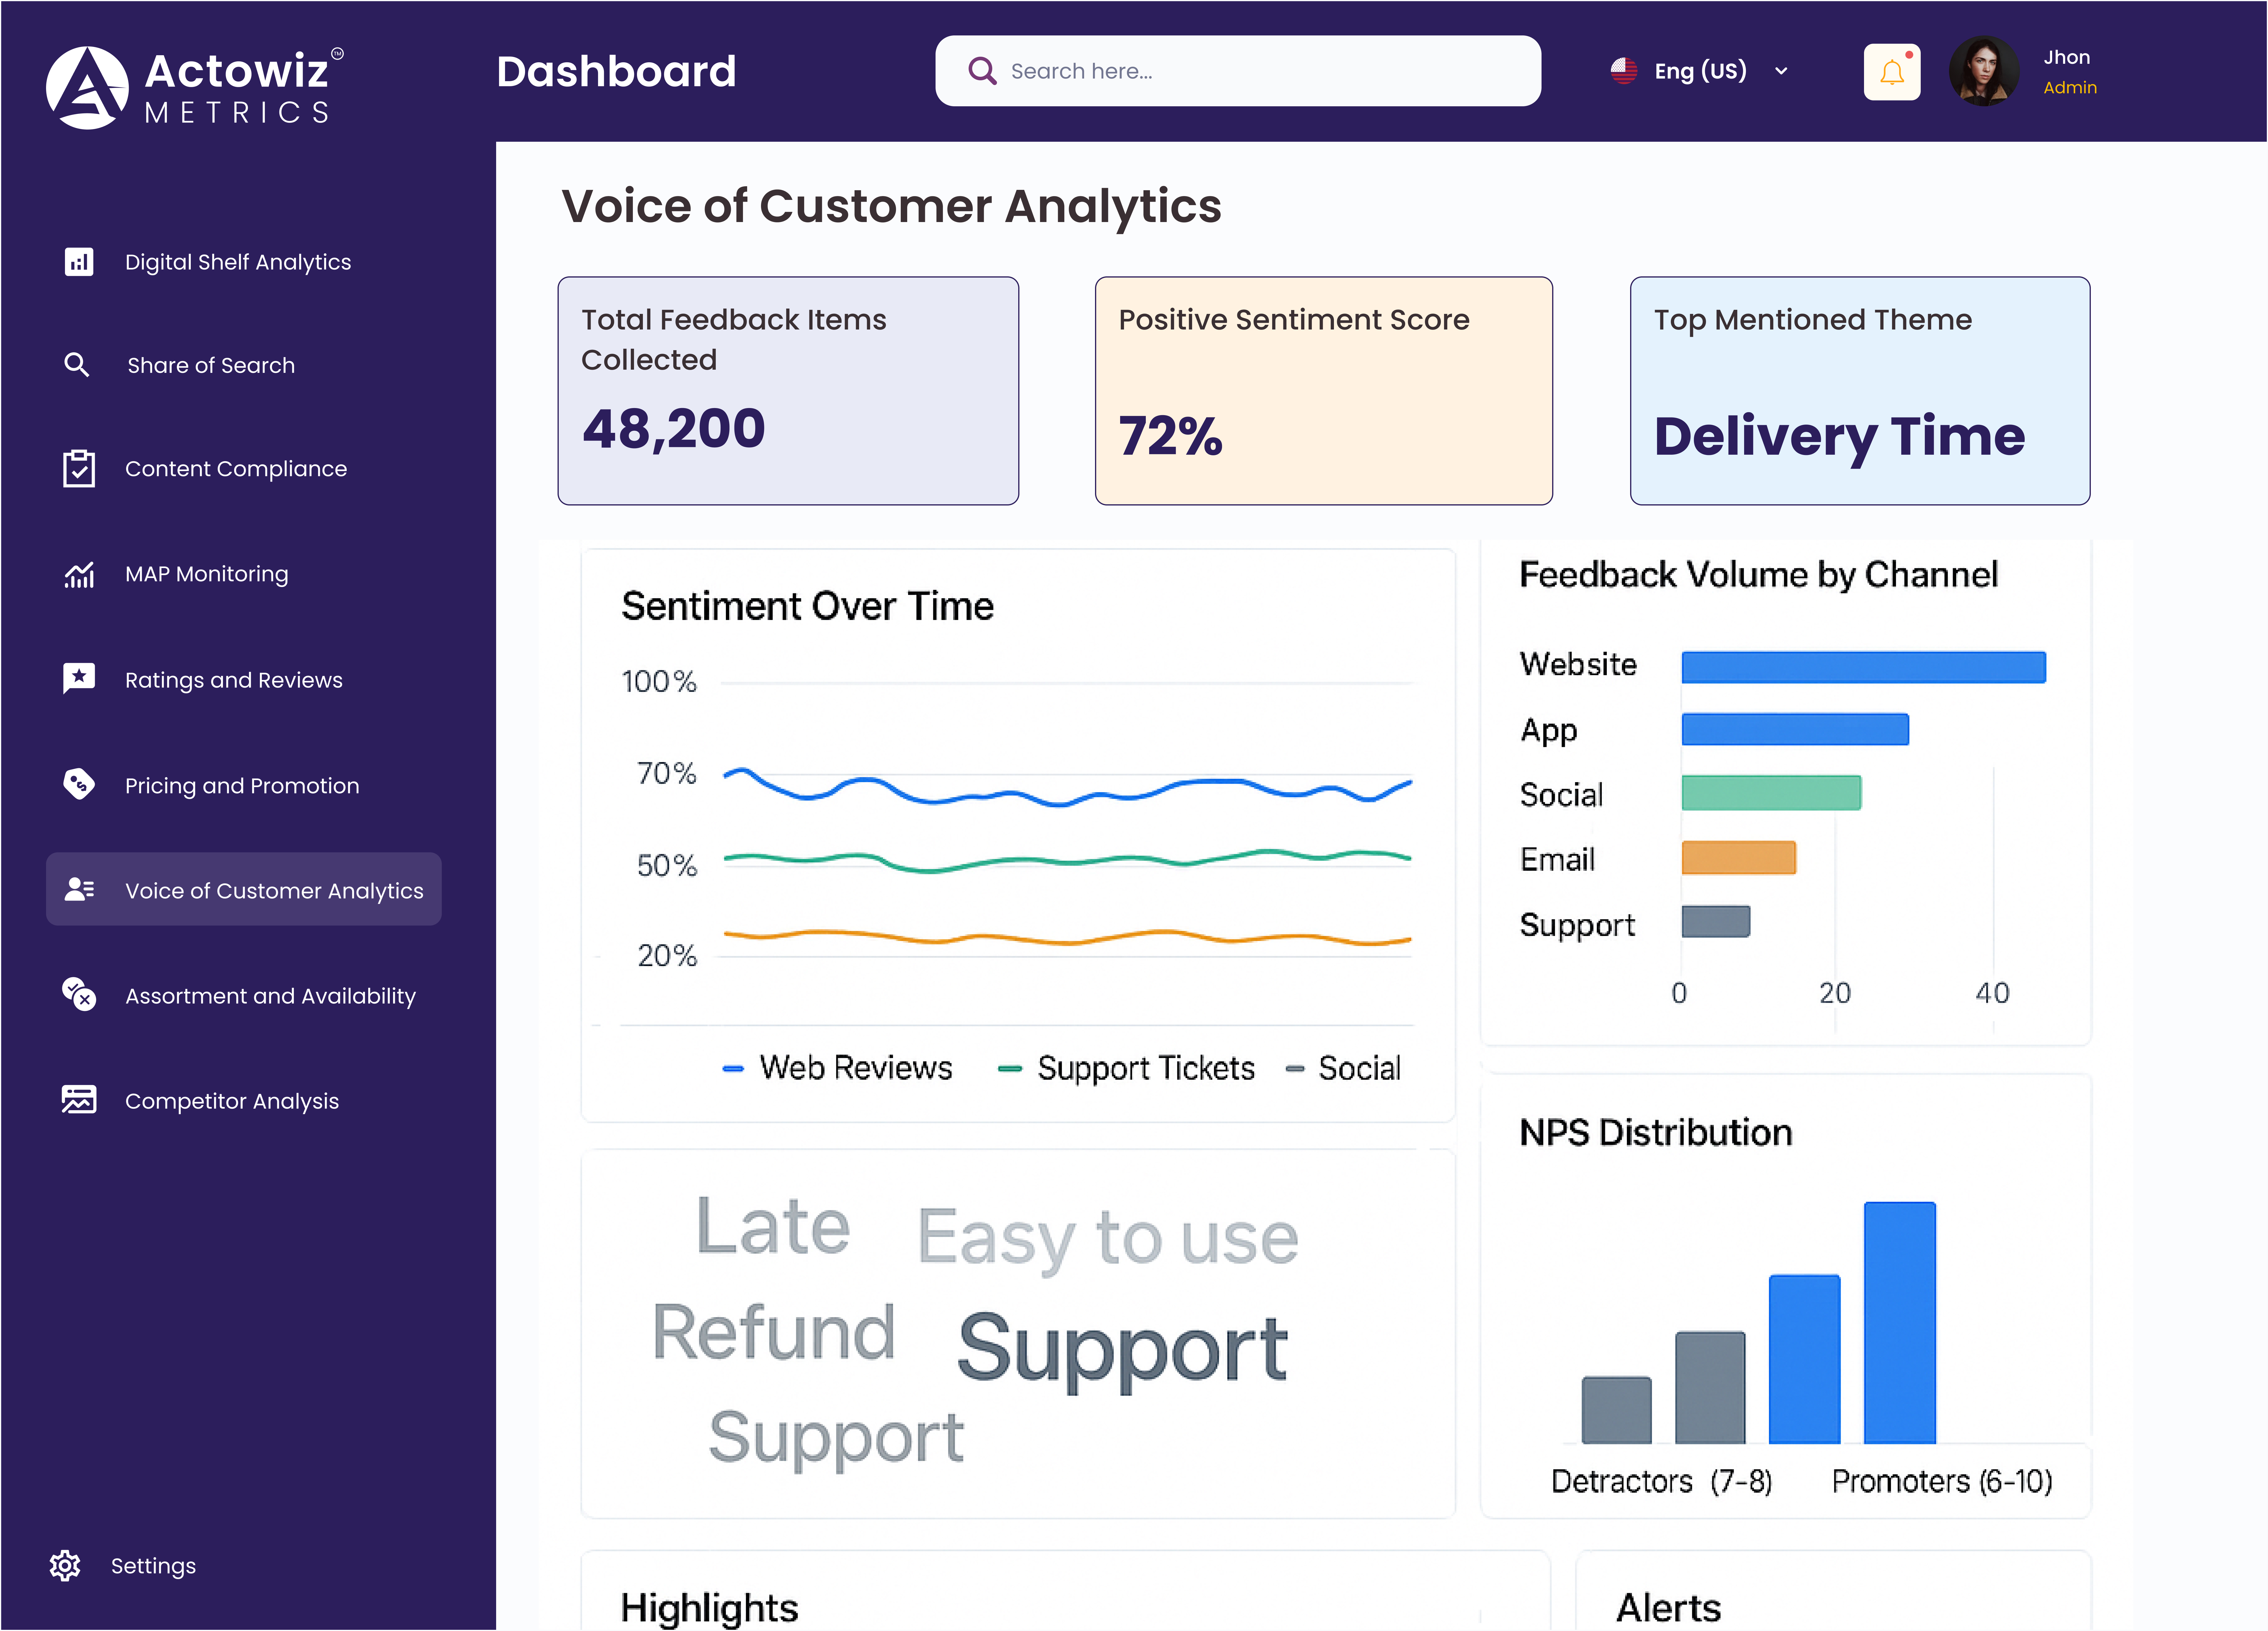Click the Pricing and Promotion tag icon

tap(79, 784)
